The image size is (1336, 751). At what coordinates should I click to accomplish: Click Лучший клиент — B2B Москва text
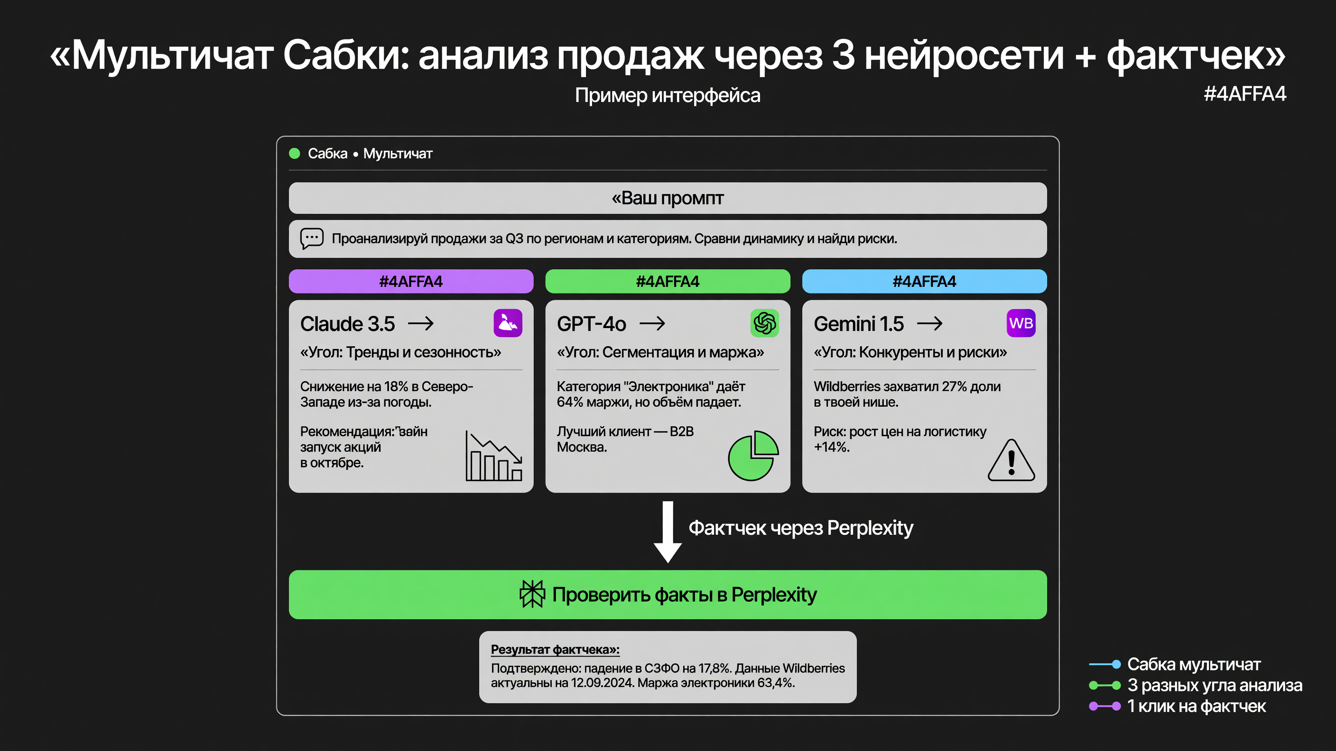tap(625, 439)
